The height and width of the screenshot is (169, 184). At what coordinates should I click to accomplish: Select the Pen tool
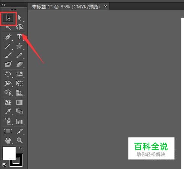click(x=8, y=37)
